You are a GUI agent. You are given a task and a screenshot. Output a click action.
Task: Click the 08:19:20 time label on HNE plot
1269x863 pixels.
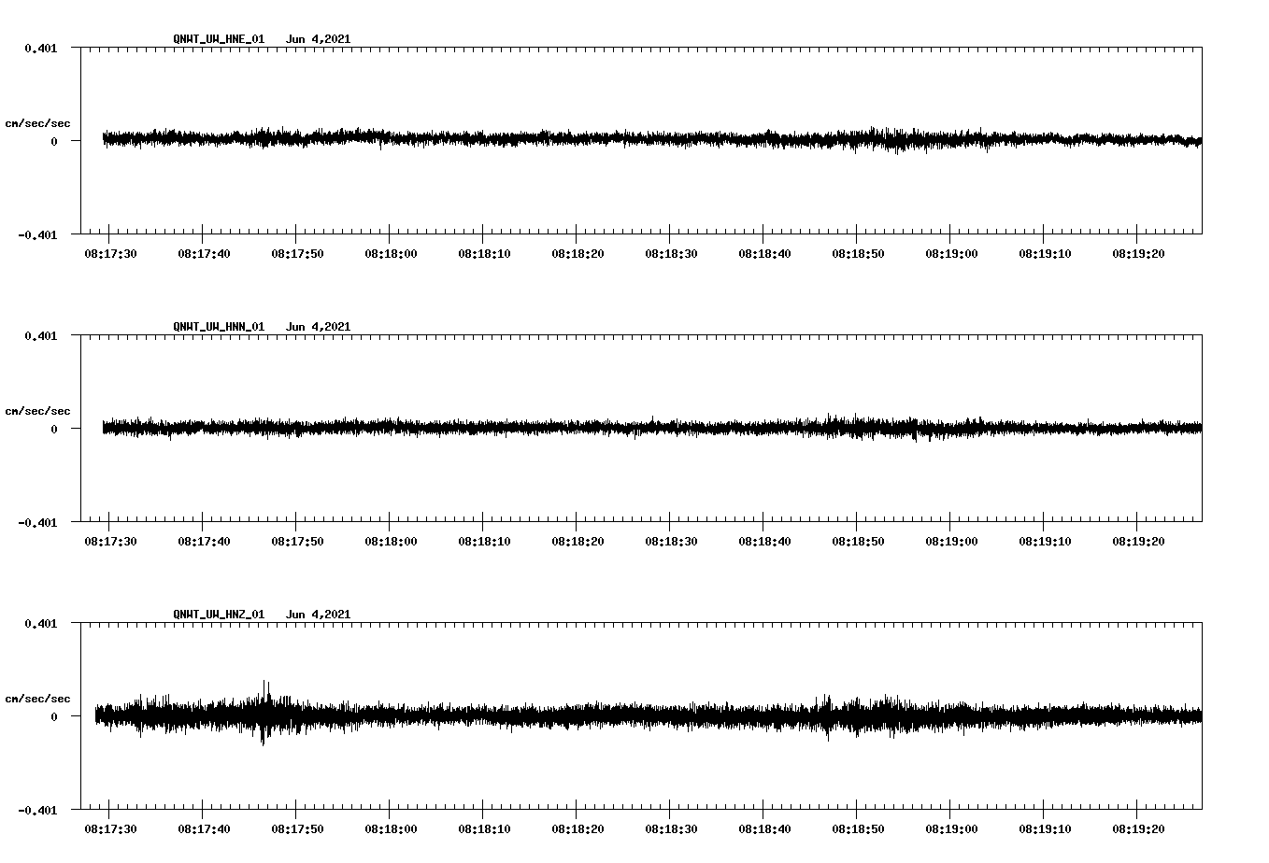point(1138,254)
